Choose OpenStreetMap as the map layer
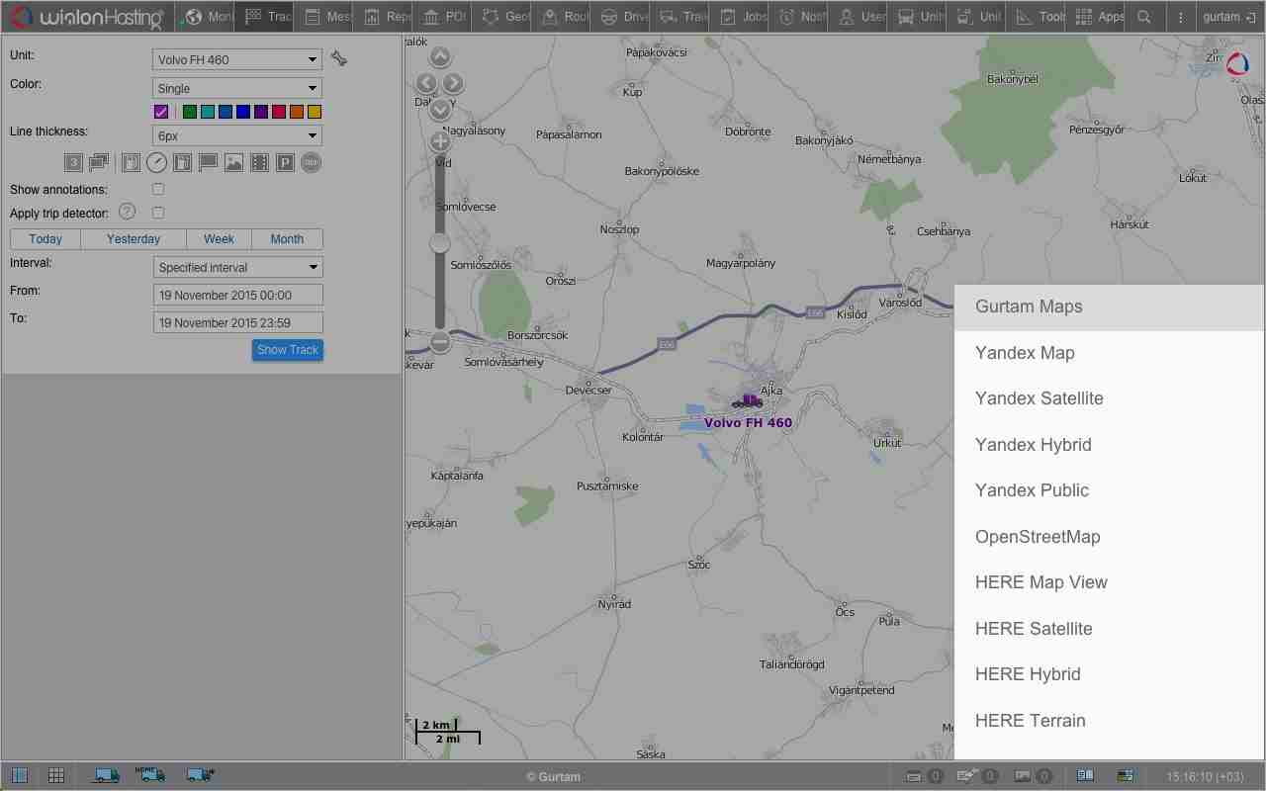1266x791 pixels. [1037, 537]
